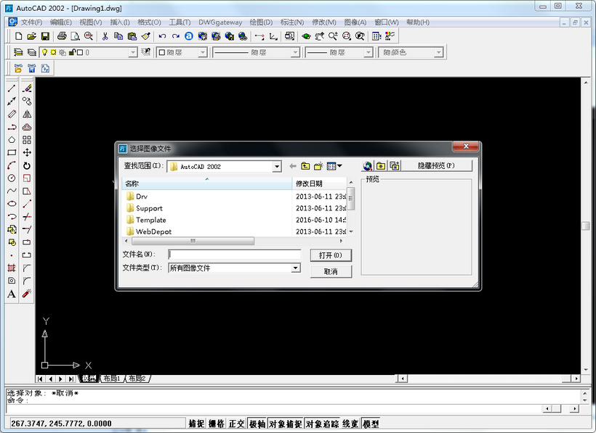Toggle 对象捕捉 object snap in status bar

286,424
